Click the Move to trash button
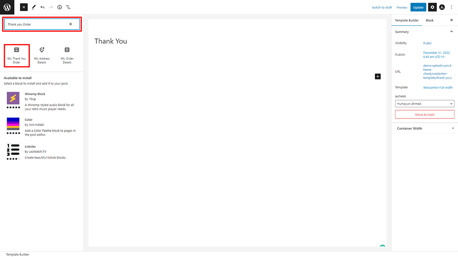 coord(424,115)
